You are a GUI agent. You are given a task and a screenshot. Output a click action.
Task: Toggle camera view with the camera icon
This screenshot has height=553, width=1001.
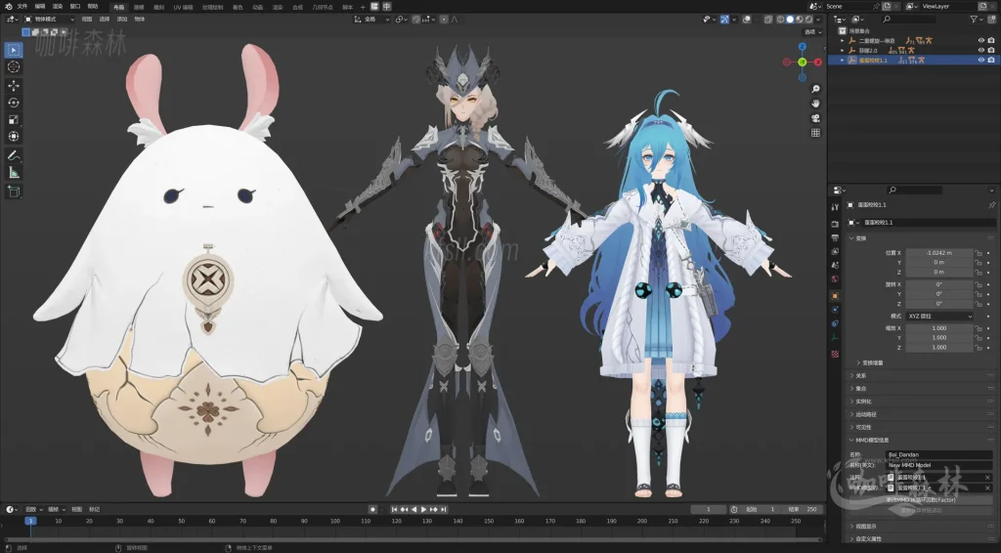(815, 118)
